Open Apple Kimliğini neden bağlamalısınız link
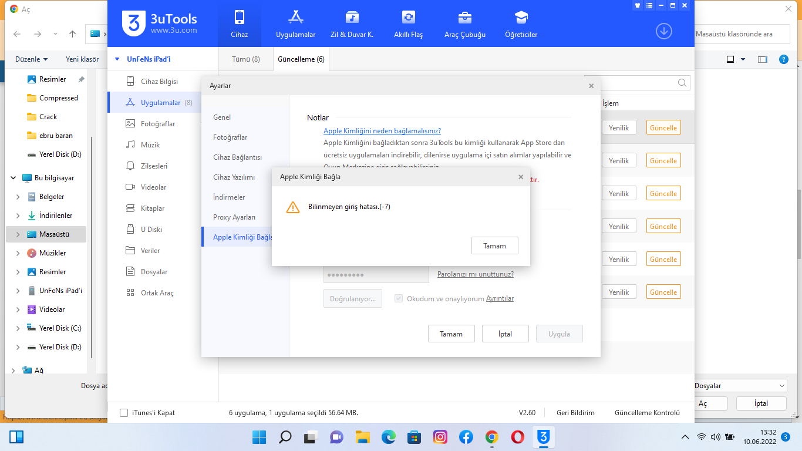This screenshot has width=802, height=451. pyautogui.click(x=382, y=131)
